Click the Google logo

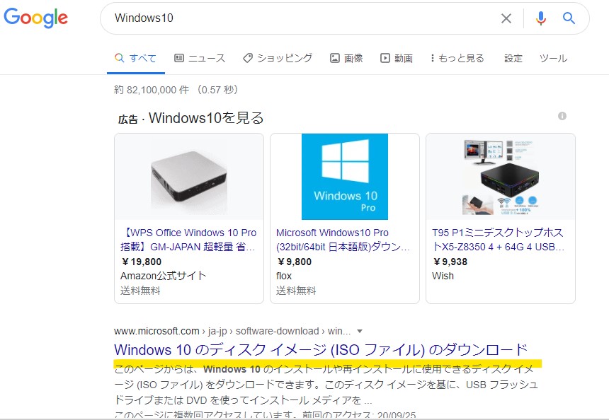coord(35,18)
